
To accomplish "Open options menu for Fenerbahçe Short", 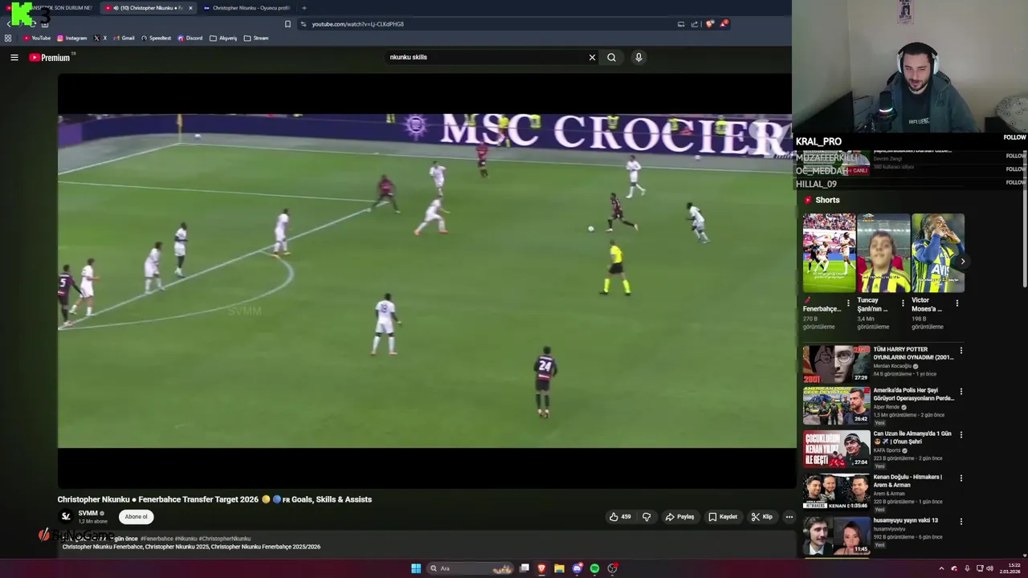I will (x=848, y=303).
